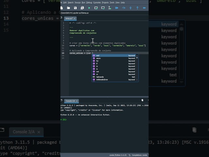Open the Tools menu
Image resolution: width=209 pixels, height=157 pixels.
coord(112,3)
